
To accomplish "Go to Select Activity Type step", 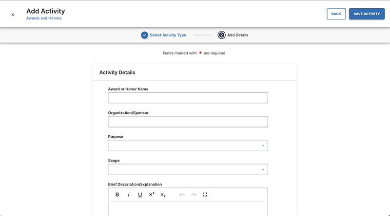I will [x=168, y=35].
